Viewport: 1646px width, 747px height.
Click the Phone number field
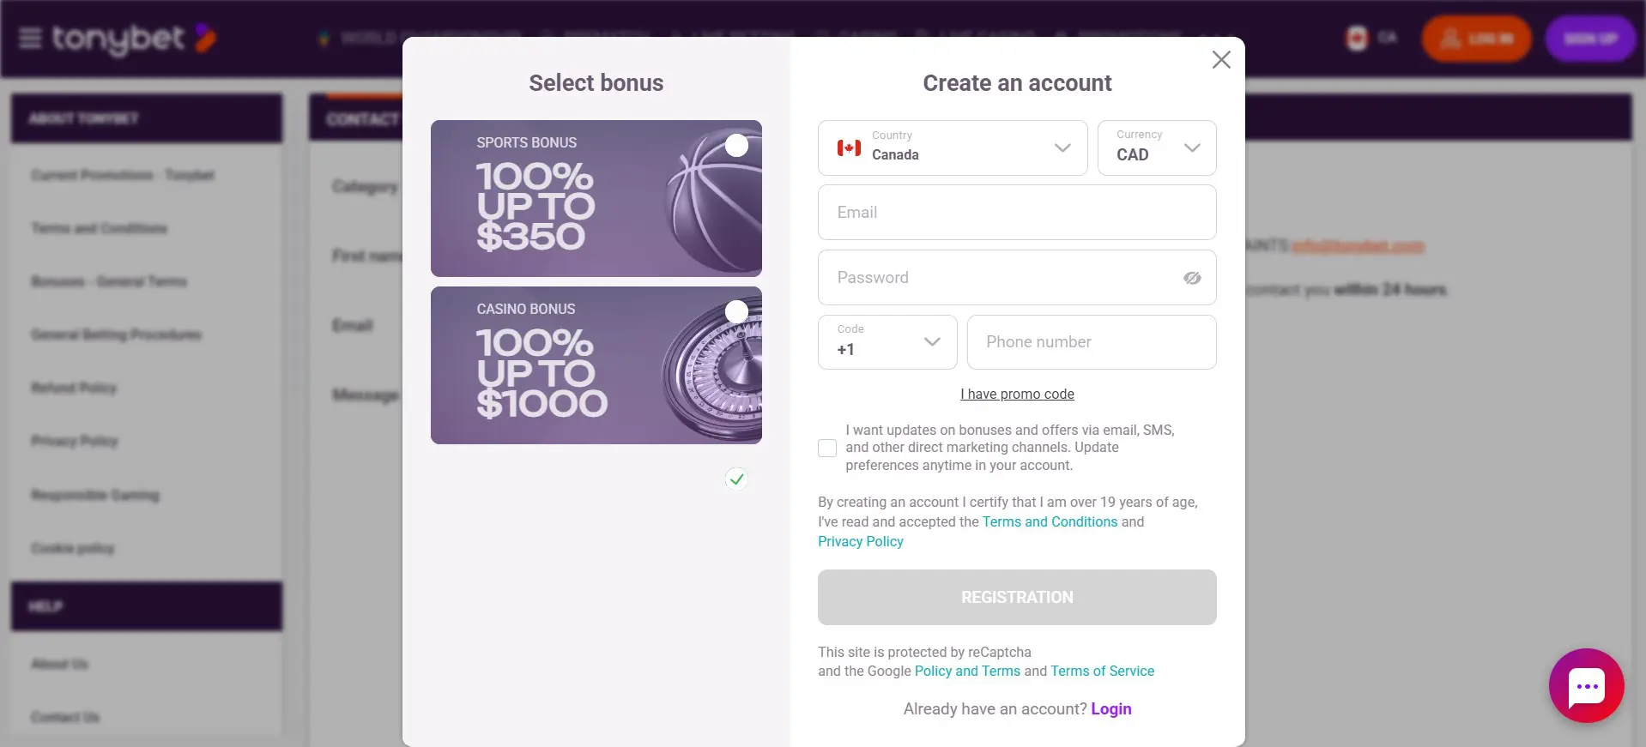pyautogui.click(x=1091, y=342)
